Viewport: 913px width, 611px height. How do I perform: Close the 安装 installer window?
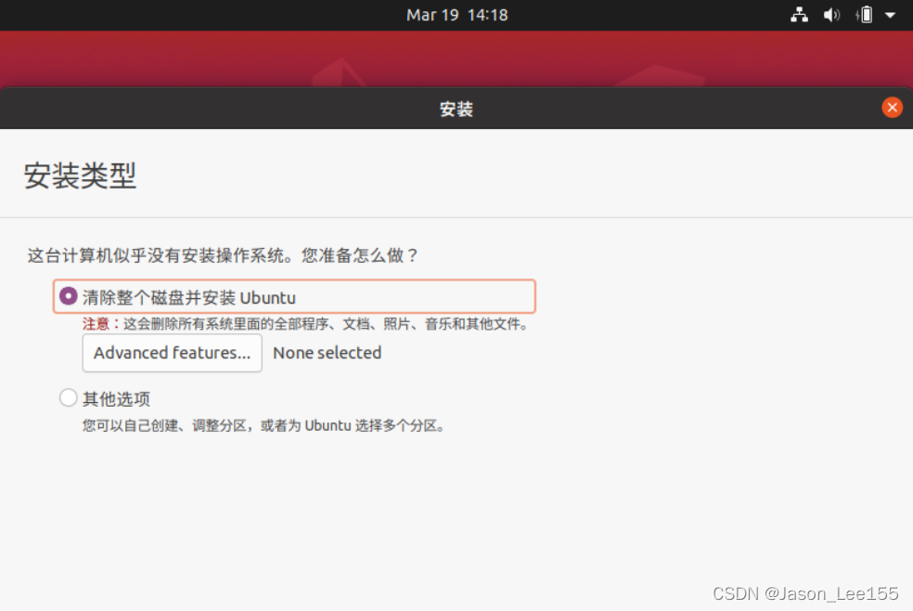(x=892, y=108)
